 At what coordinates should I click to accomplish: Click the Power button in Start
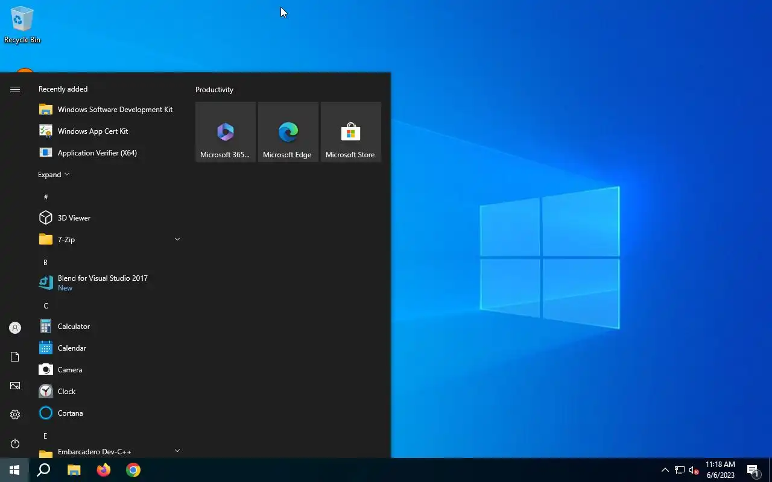15,443
